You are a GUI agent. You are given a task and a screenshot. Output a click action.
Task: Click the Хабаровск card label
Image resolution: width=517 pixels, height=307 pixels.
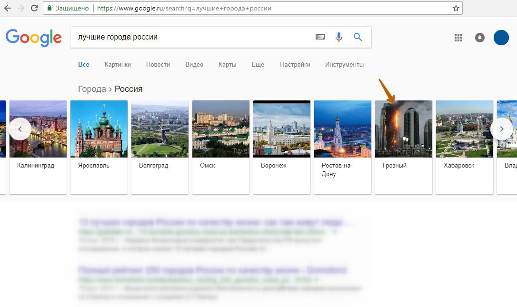pos(458,166)
